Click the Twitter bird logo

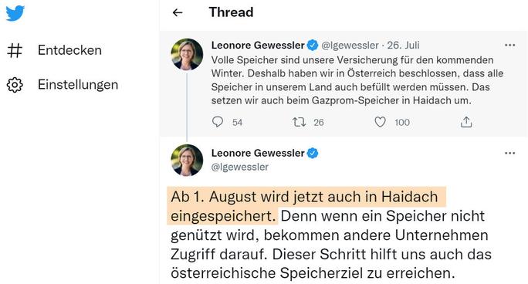pos(15,13)
